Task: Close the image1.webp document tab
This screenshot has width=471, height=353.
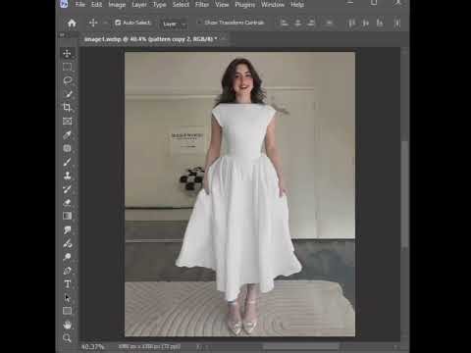Action: point(224,39)
